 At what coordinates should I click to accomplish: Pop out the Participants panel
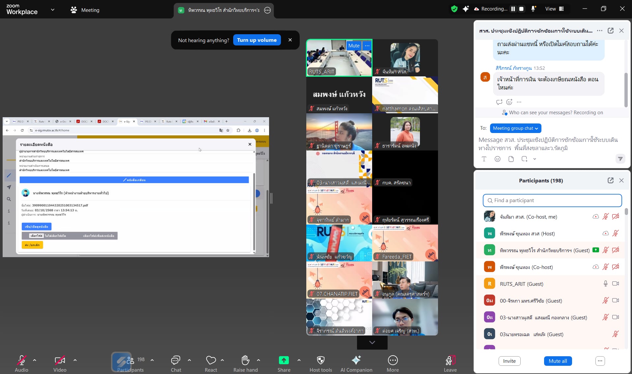(x=610, y=180)
